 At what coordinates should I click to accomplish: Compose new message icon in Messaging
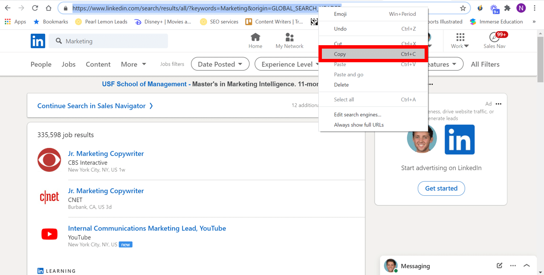tap(499, 266)
